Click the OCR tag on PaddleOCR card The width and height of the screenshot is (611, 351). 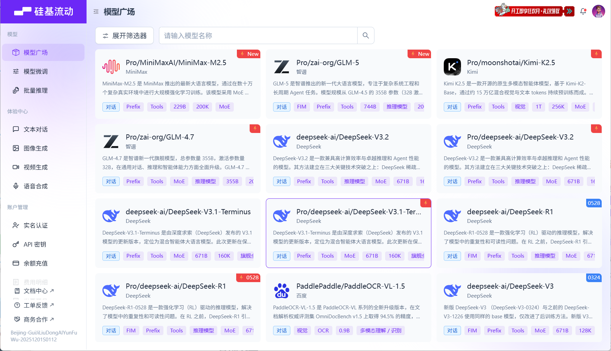[323, 331]
